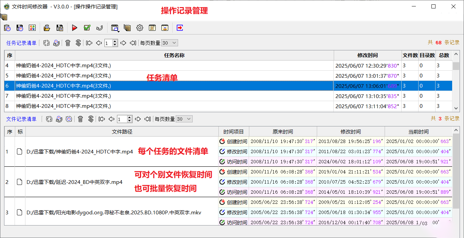Click the 目录数 column header

pos(427,55)
